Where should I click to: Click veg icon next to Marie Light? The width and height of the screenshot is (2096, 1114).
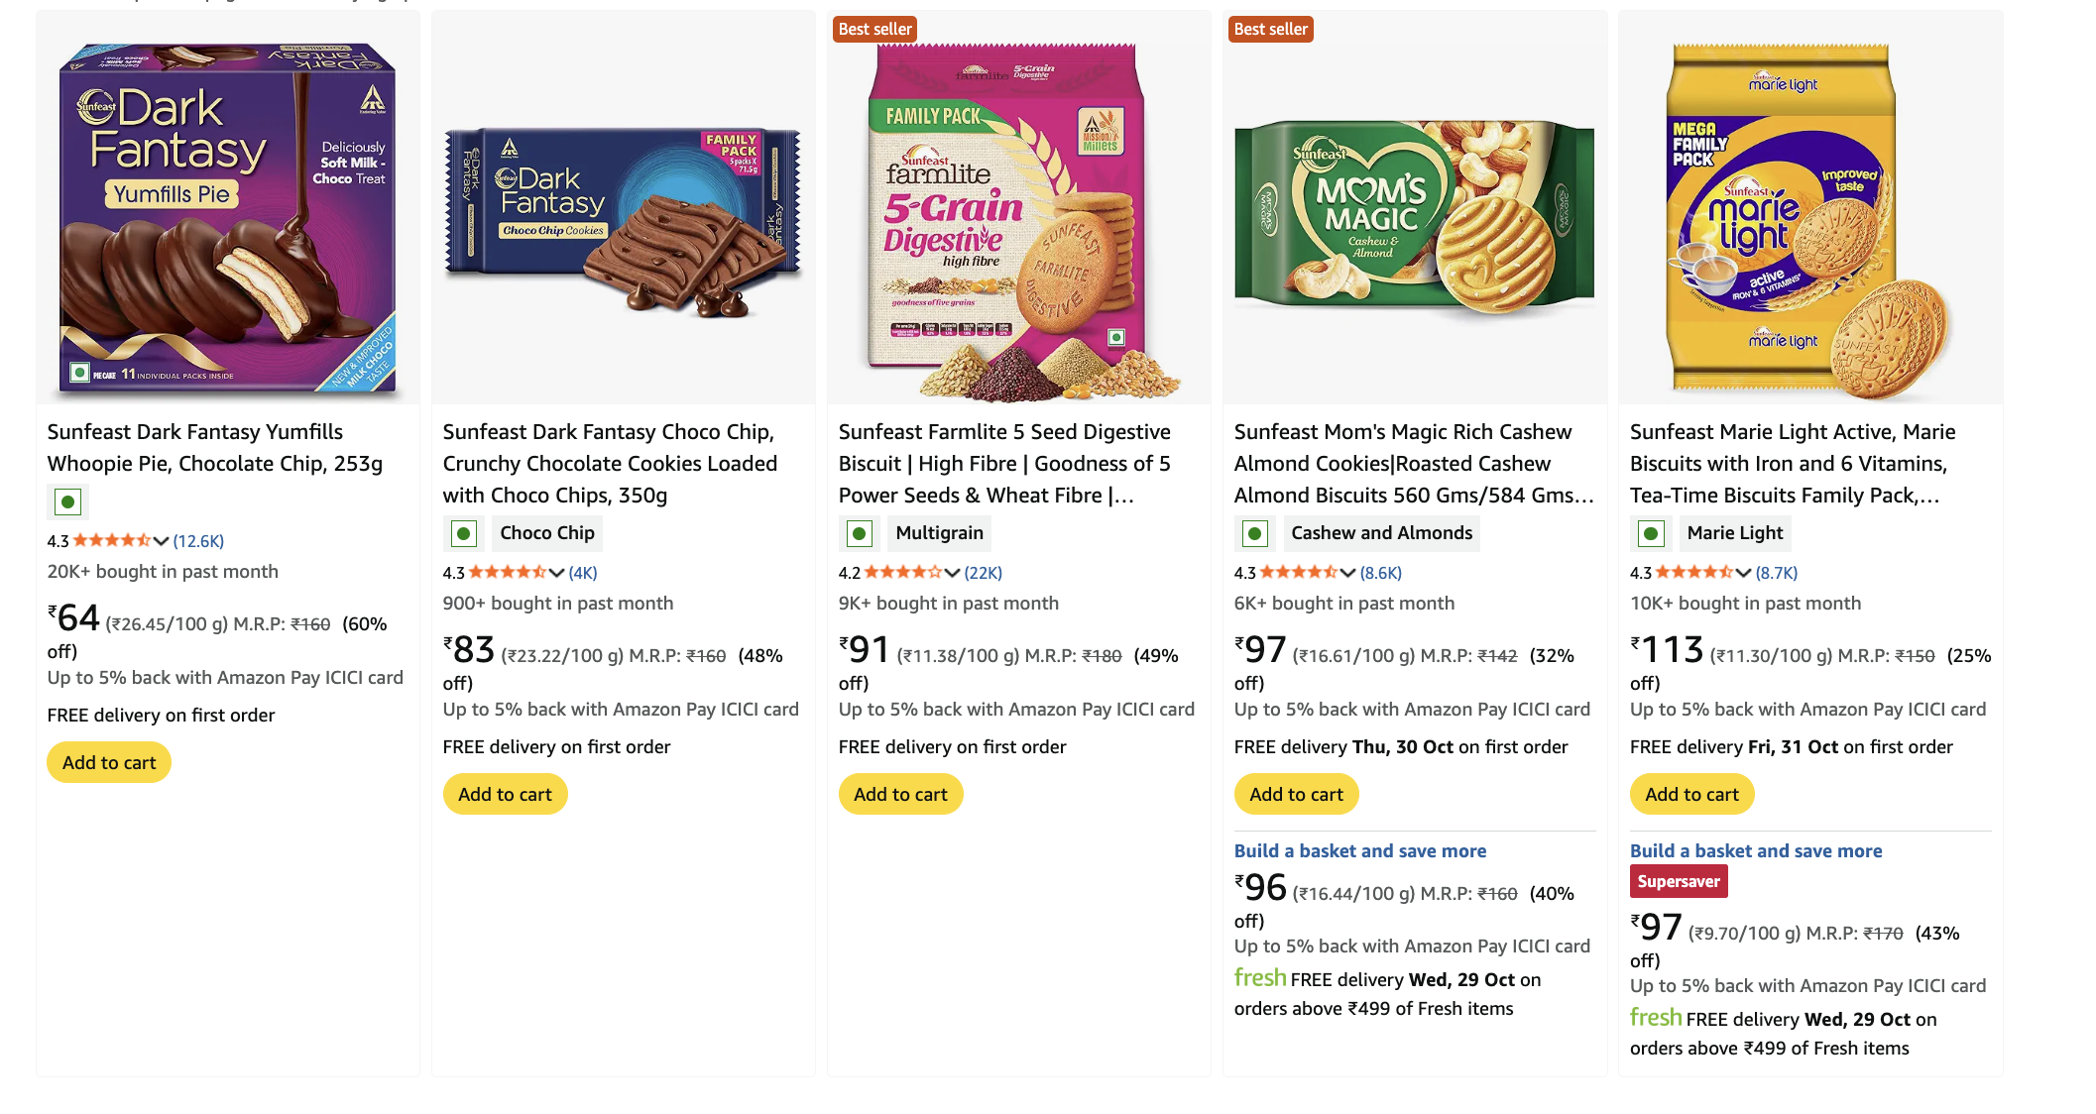pos(1650,534)
